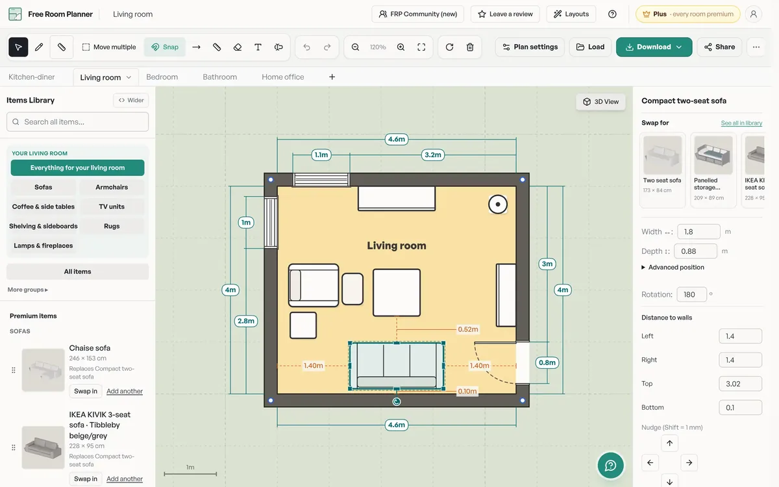Screen dimensions: 779x487
Task: Delete with the trash icon
Action: [470, 47]
